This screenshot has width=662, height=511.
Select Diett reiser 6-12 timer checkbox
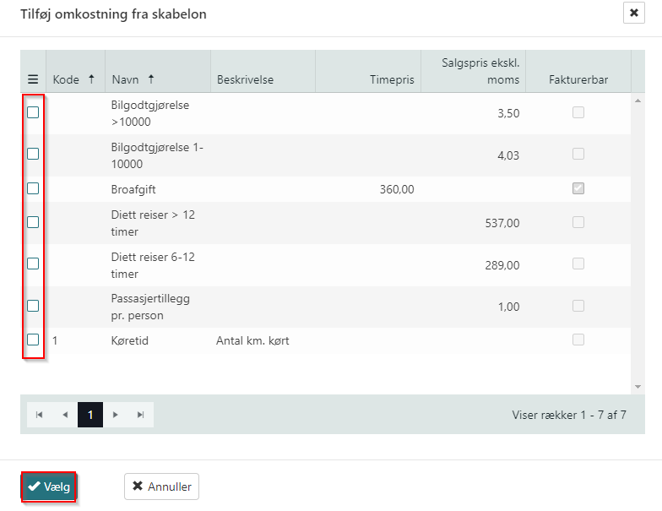pos(33,264)
